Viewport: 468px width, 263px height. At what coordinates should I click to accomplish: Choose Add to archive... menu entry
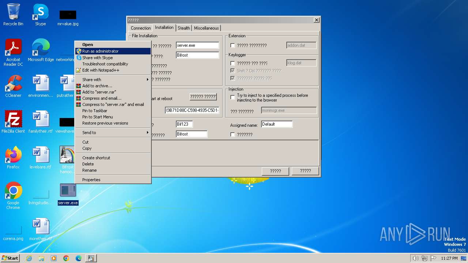pos(113,86)
